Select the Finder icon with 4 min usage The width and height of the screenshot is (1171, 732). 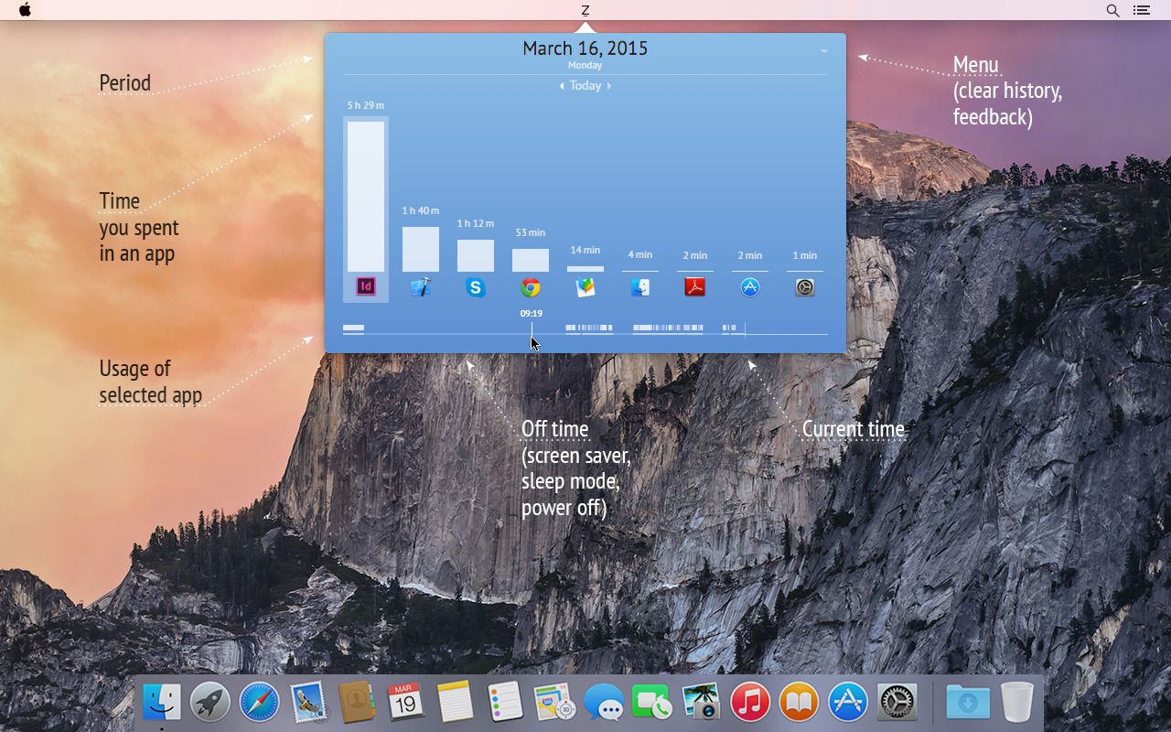pos(640,286)
